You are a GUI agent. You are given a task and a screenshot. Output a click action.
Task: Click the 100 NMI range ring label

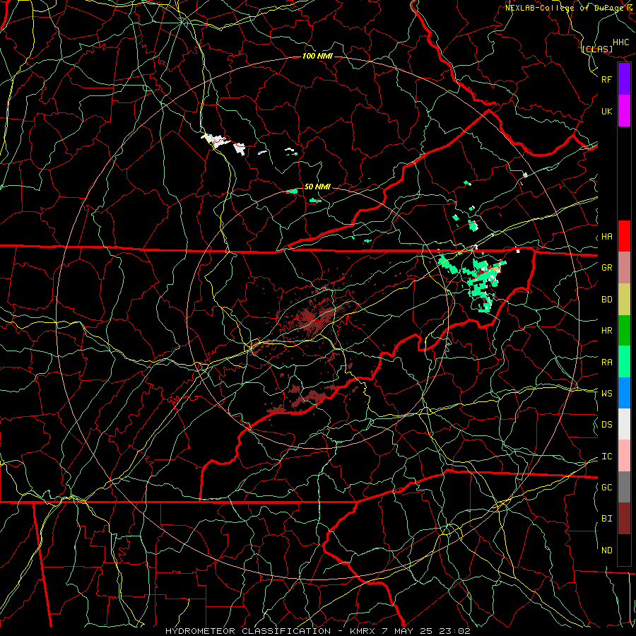point(317,56)
